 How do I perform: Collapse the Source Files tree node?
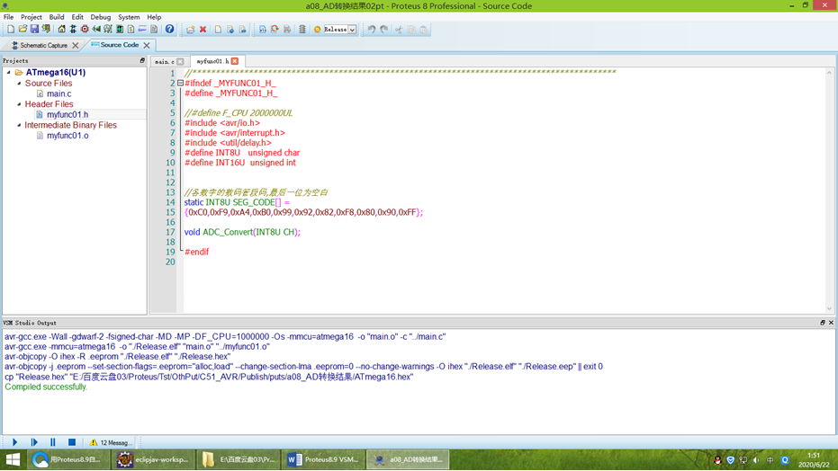[x=19, y=84]
